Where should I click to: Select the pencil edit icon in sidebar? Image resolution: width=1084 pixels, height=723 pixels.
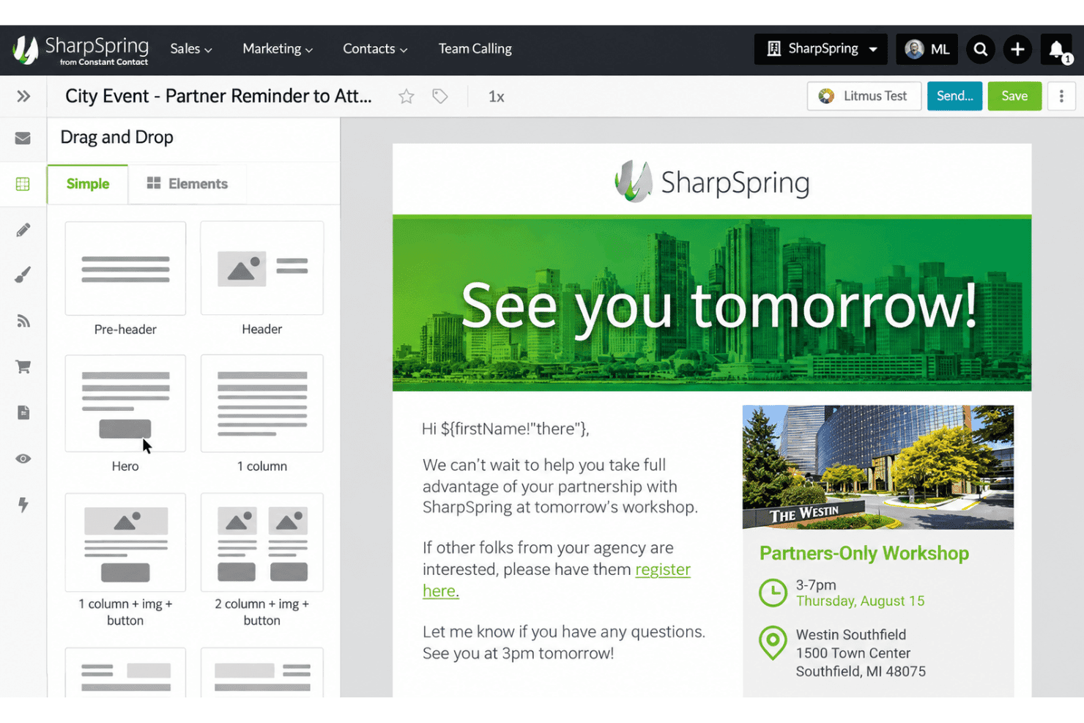click(x=23, y=230)
